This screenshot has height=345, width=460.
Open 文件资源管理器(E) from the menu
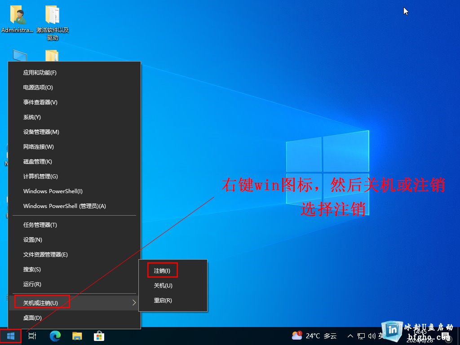[75, 255]
